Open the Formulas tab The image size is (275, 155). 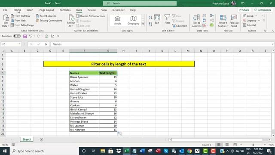click(x=65, y=10)
